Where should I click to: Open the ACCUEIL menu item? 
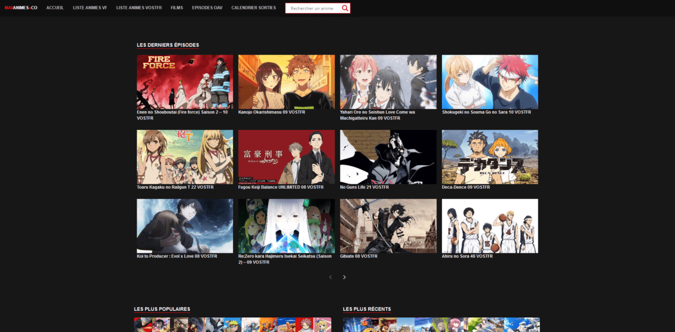(55, 8)
